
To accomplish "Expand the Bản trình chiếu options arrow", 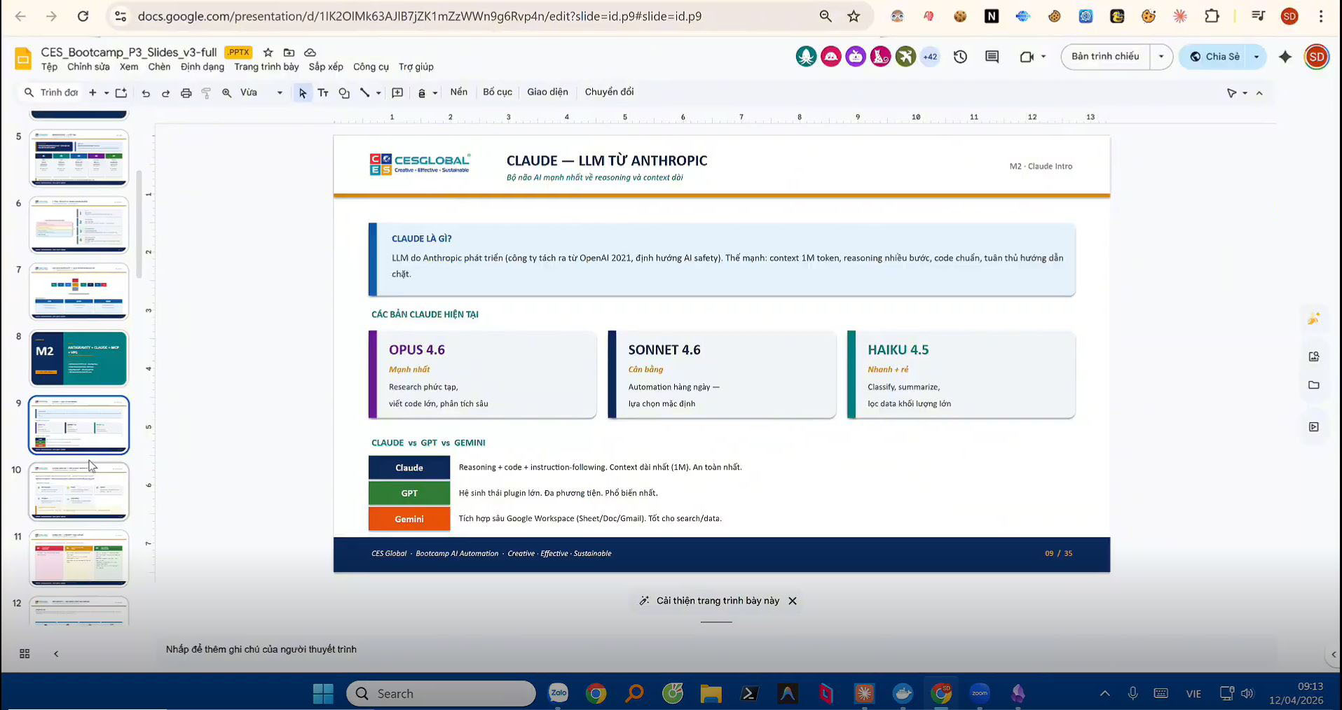I will pos(1160,57).
